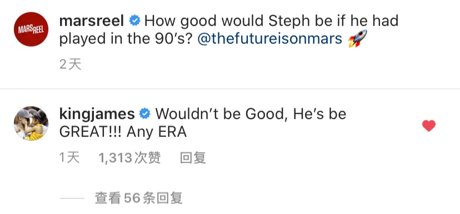Click the marsreel username

[93, 22]
